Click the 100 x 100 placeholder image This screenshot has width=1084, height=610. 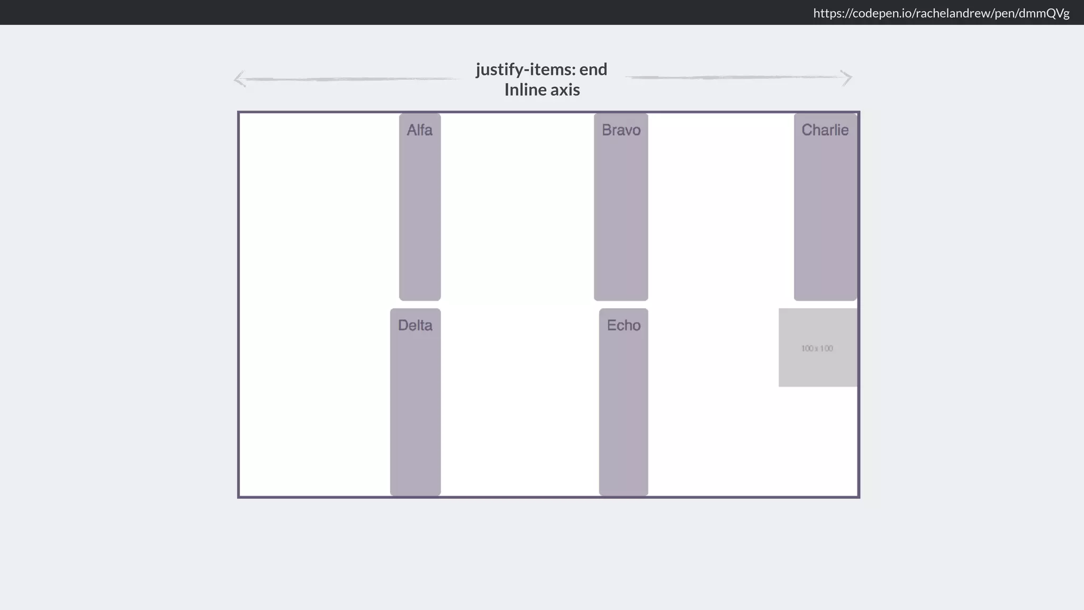pos(817,348)
